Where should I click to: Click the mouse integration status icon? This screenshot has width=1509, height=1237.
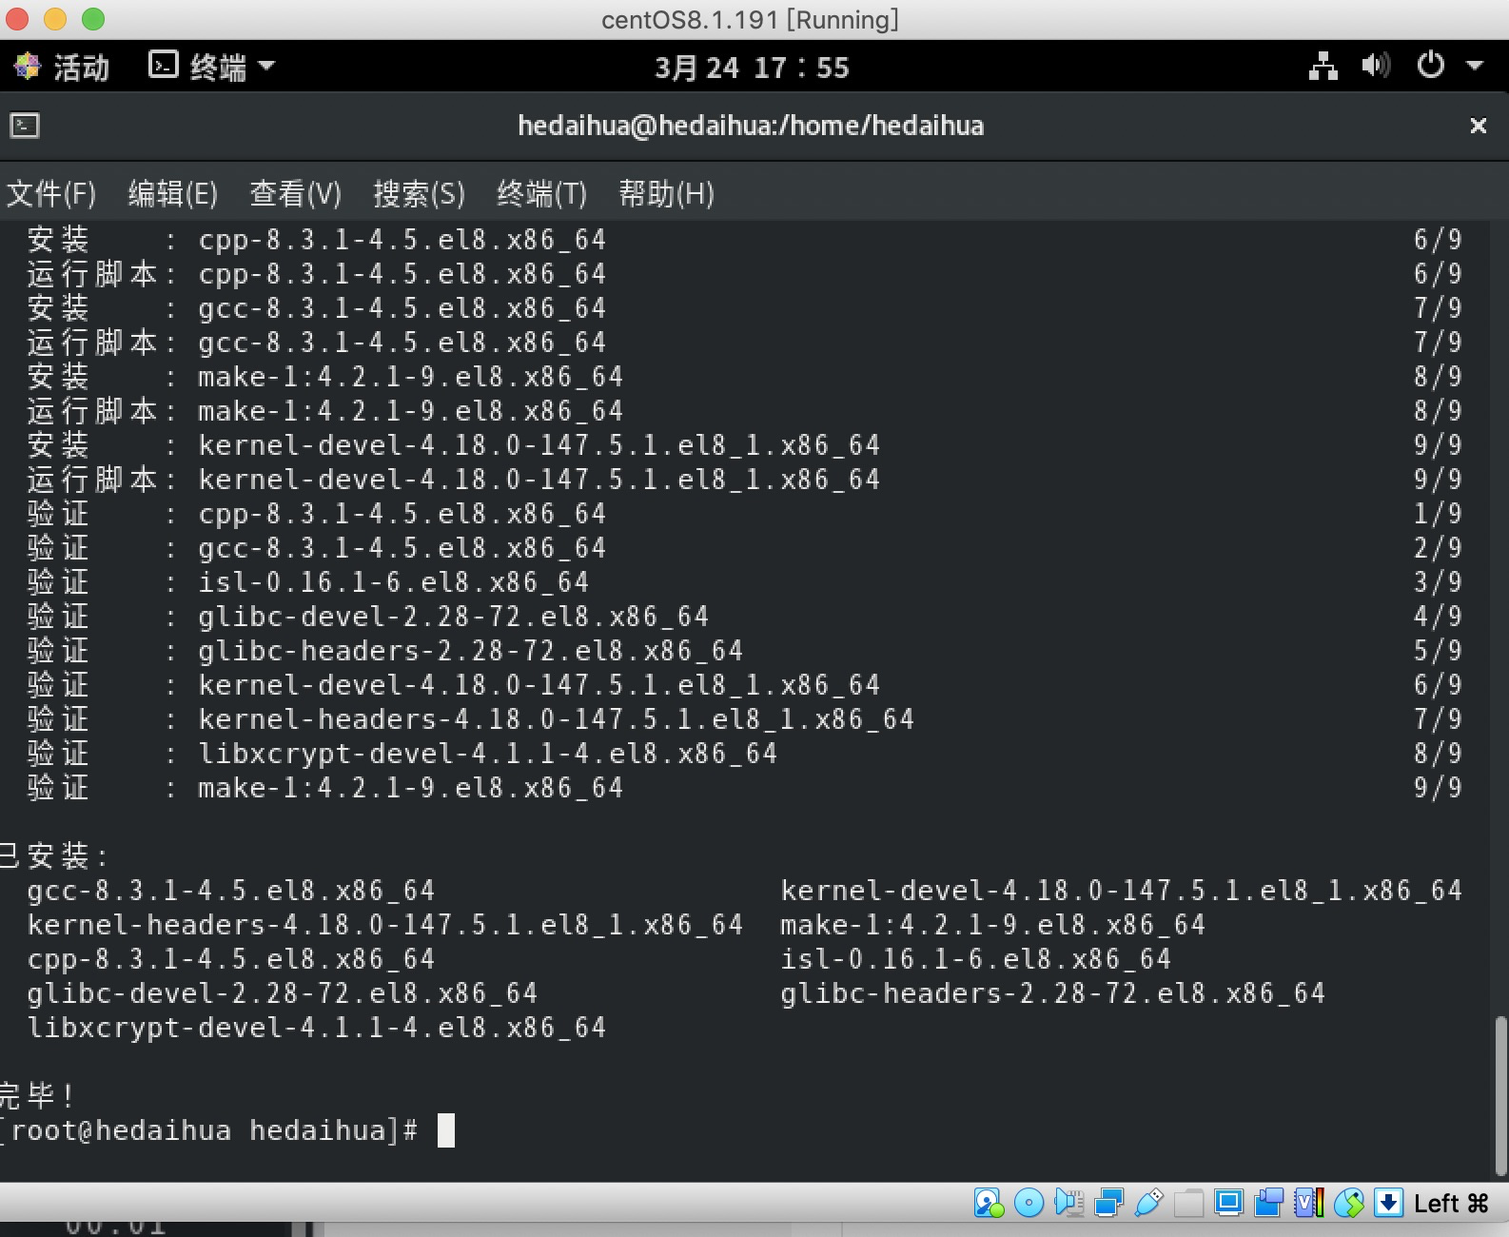pyautogui.click(x=1348, y=1204)
